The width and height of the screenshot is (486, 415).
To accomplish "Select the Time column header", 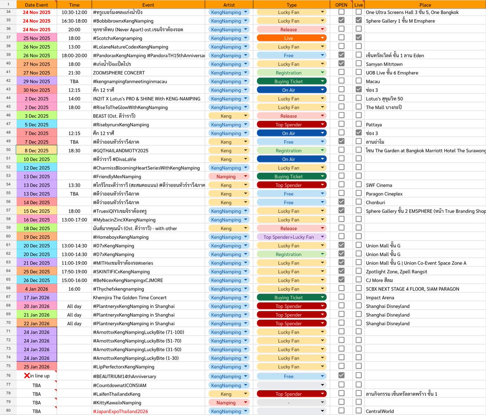I will 74,5.
